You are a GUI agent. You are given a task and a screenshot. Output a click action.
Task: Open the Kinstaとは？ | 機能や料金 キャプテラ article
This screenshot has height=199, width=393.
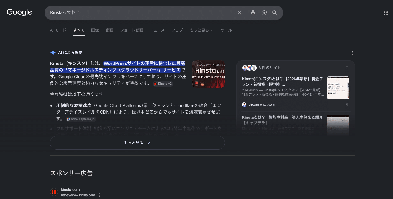point(282,120)
